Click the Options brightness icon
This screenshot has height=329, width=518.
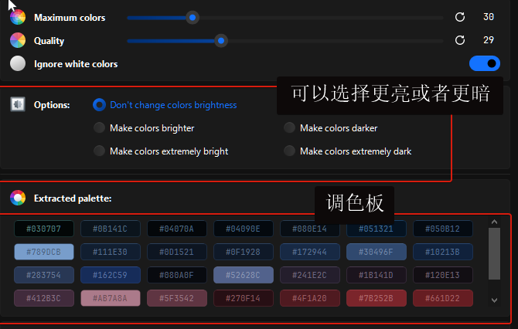tap(18, 104)
